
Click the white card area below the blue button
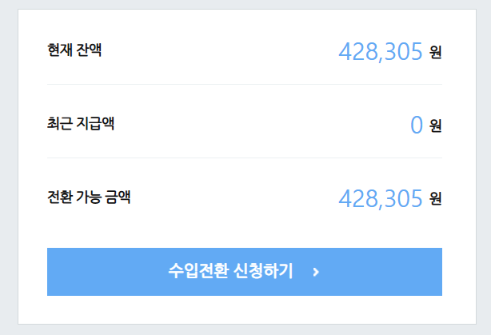tap(244, 310)
